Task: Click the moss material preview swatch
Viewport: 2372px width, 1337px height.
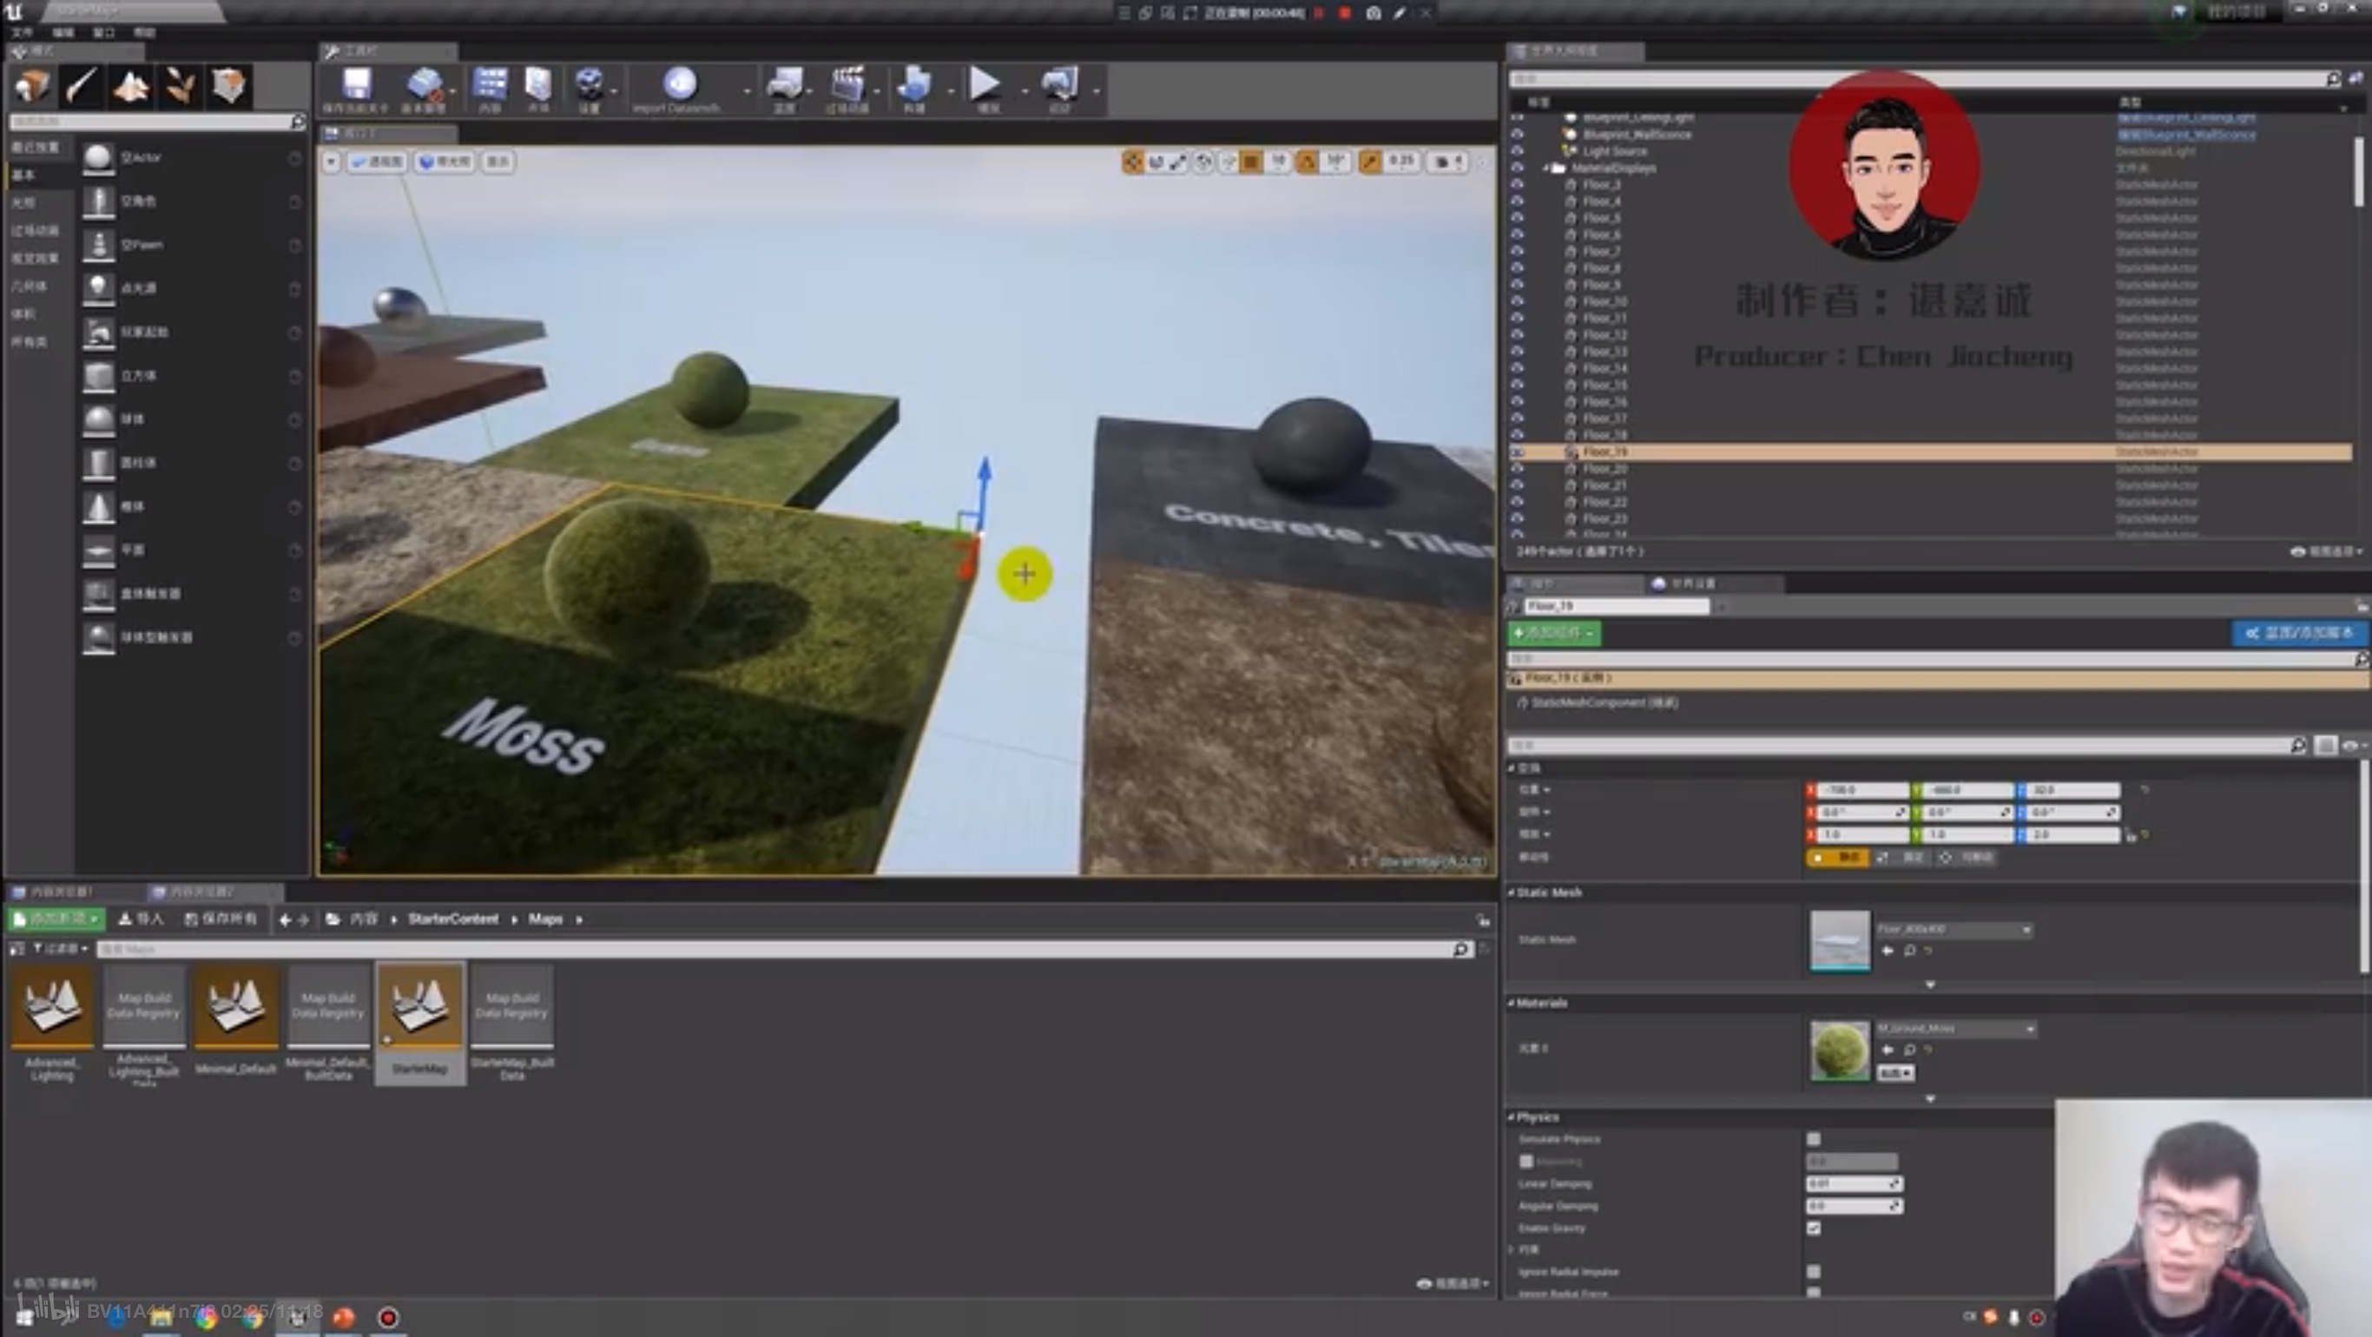Action: click(1839, 1050)
